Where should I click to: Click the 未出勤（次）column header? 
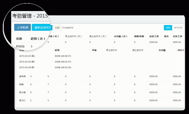tap(121, 36)
